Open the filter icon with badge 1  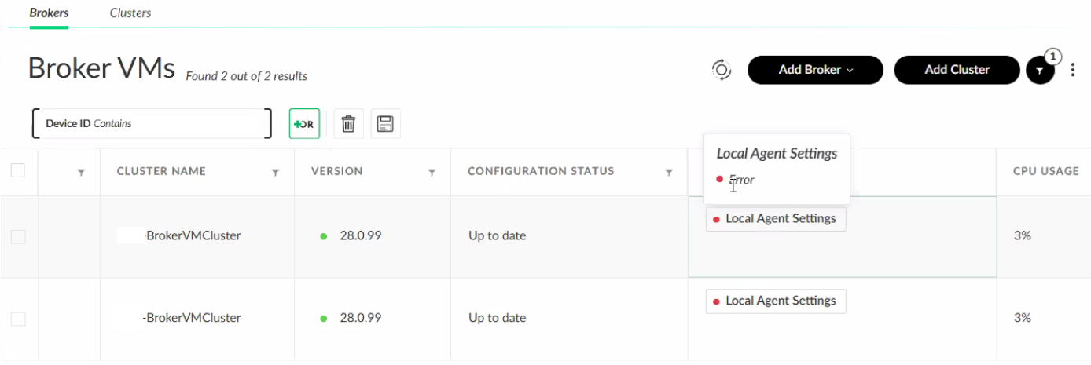1040,71
